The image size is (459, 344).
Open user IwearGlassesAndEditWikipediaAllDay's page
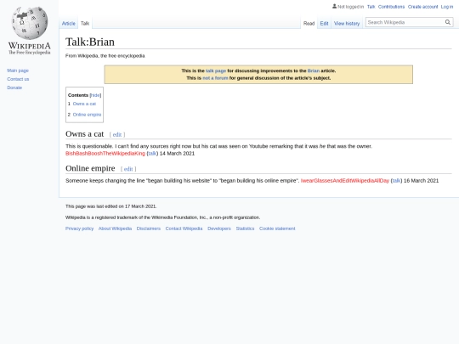click(345, 180)
